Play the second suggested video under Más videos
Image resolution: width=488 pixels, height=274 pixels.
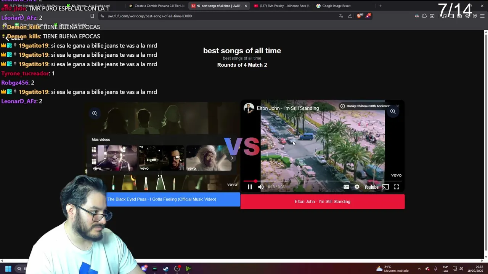(161, 158)
